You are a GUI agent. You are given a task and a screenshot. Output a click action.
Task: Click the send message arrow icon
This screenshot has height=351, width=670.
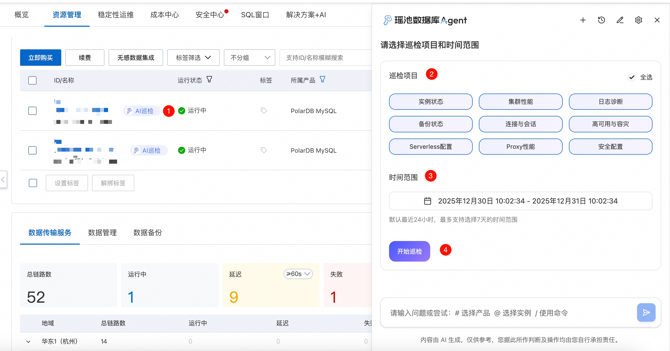point(646,312)
